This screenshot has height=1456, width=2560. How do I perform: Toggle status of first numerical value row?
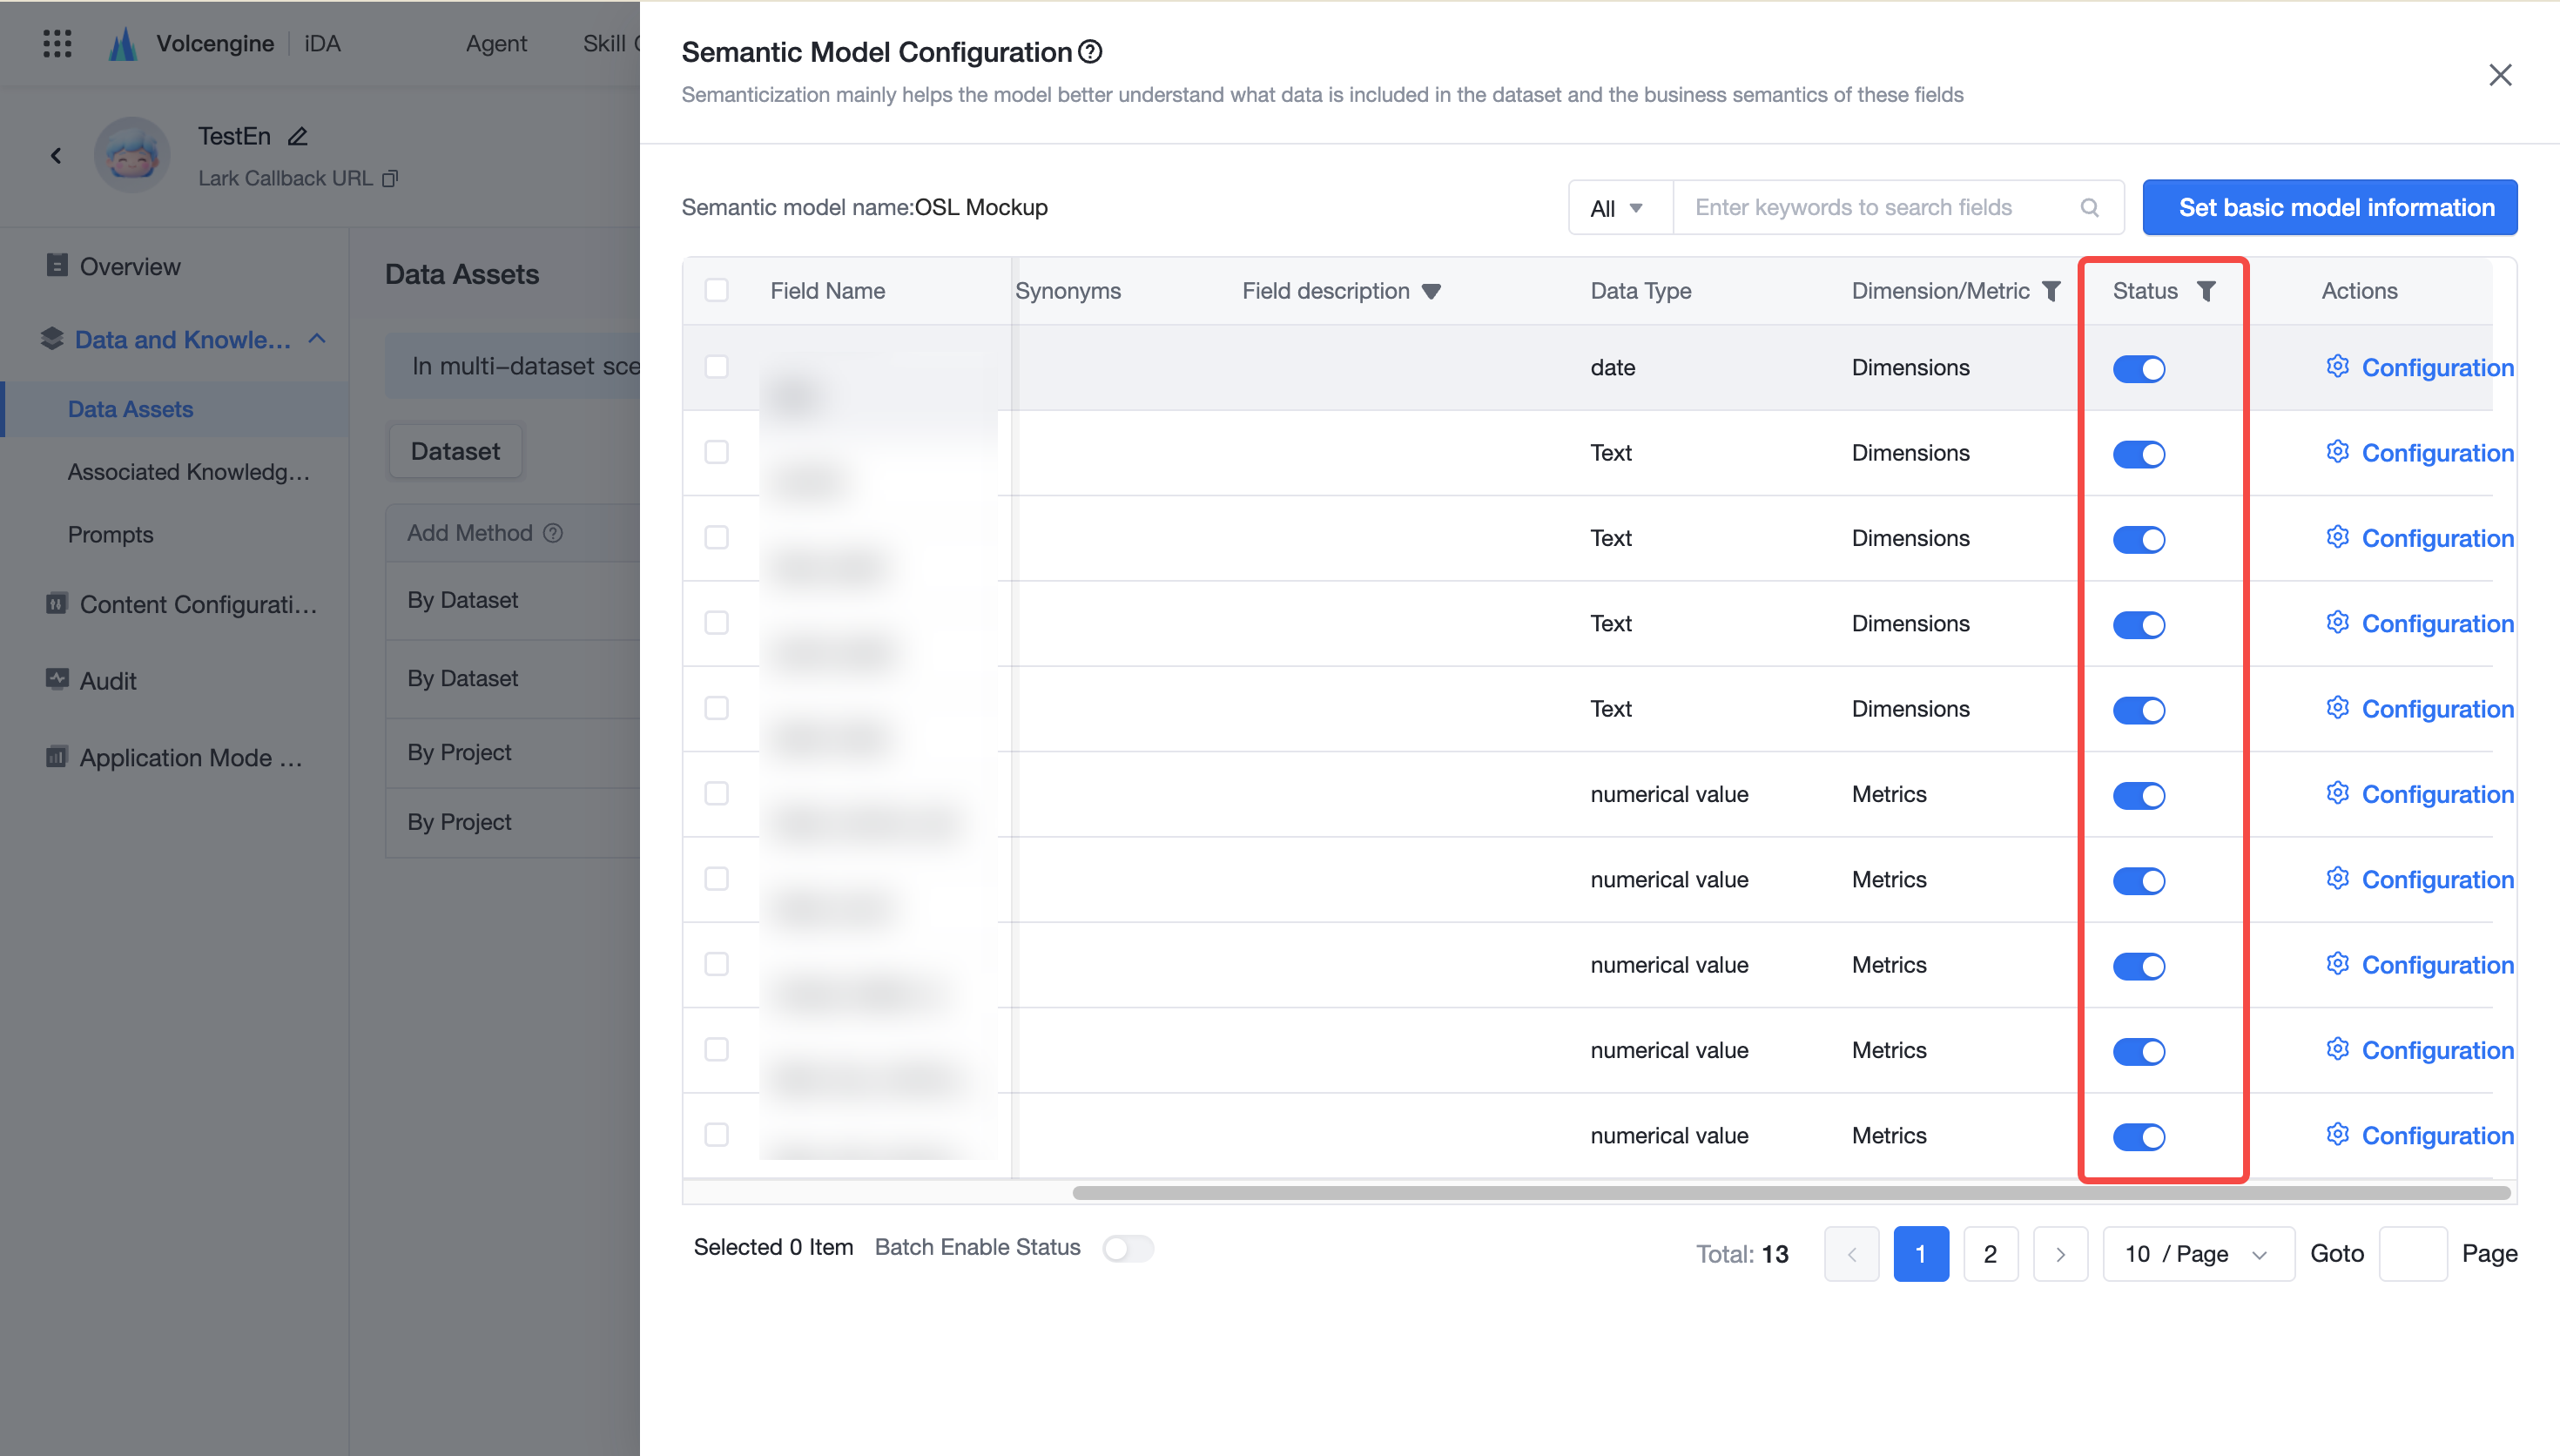click(x=2139, y=796)
